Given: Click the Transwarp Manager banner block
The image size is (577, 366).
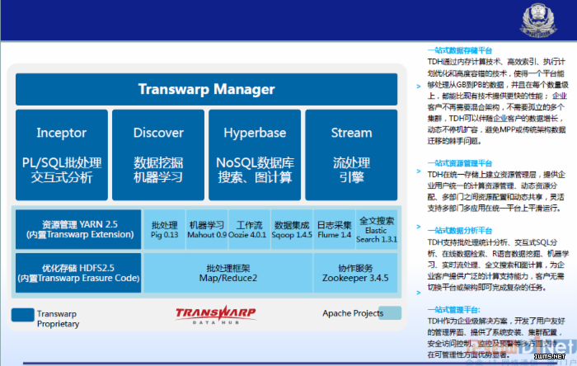Looking at the screenshot, I should [206, 89].
